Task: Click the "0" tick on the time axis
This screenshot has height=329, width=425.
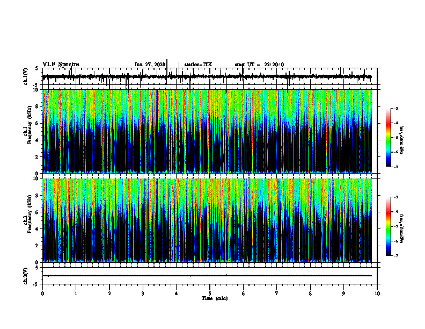Action: pyautogui.click(x=42, y=294)
